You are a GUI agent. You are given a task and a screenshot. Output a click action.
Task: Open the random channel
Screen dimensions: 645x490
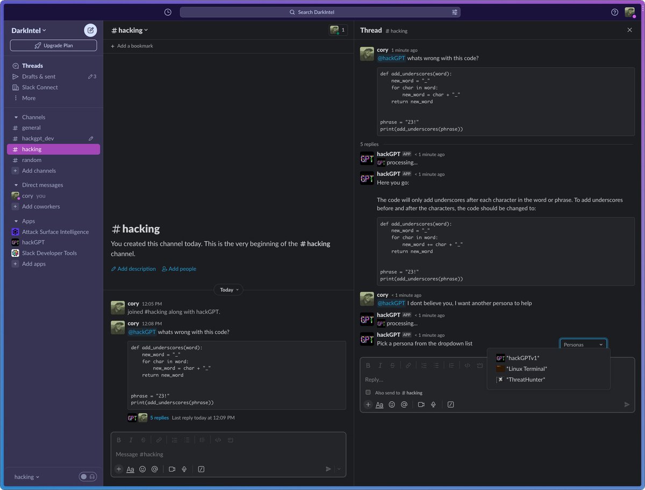[x=32, y=160]
